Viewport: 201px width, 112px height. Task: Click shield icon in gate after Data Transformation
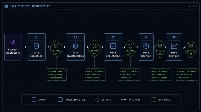tap(94, 46)
